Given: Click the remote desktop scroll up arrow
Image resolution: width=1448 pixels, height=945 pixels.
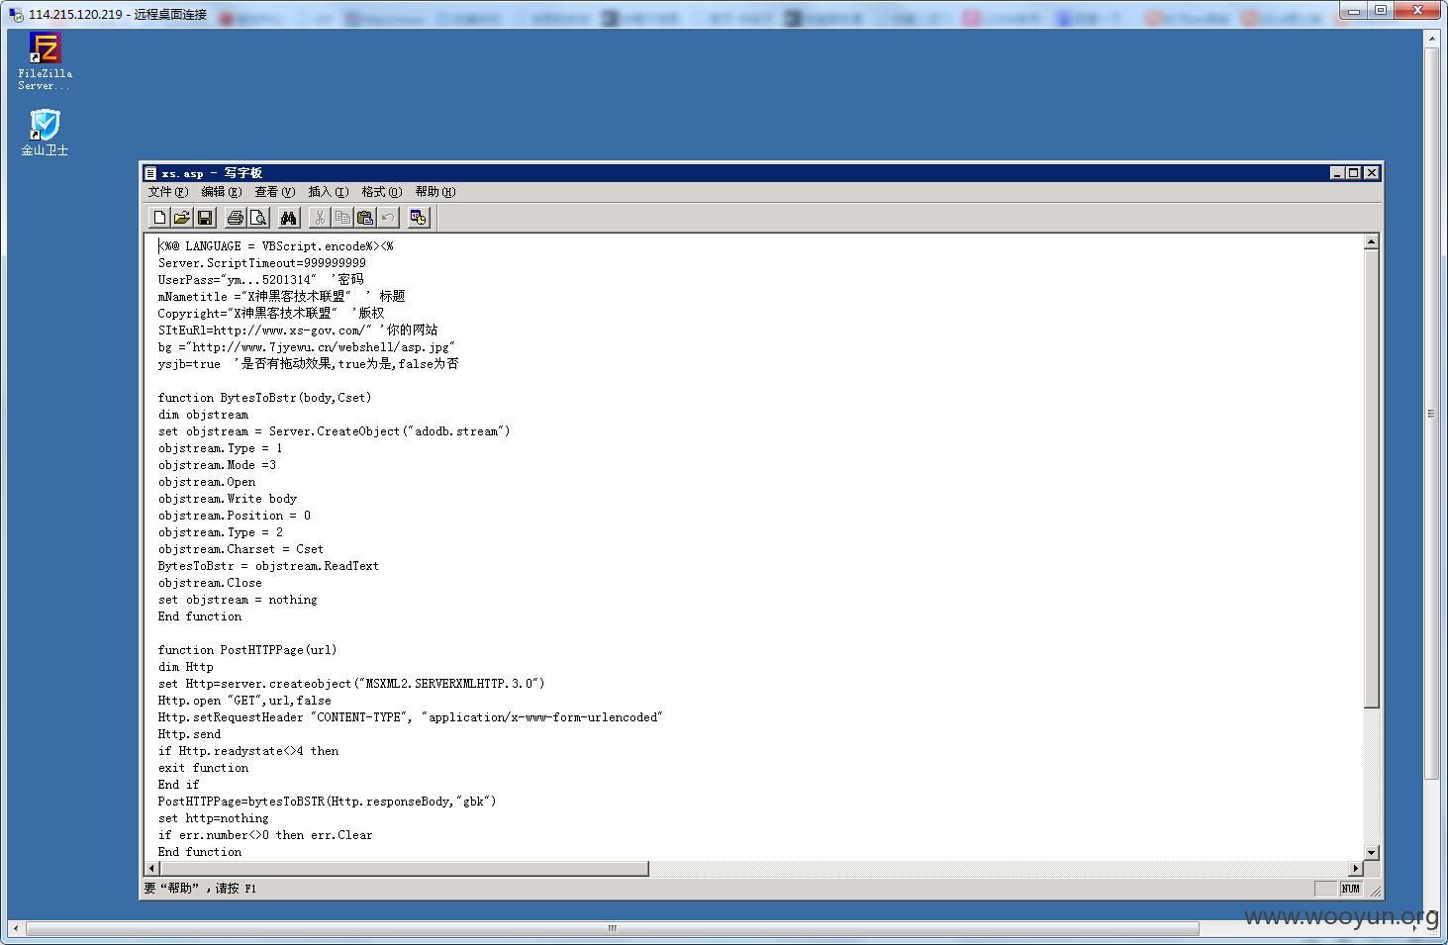Looking at the screenshot, I should pyautogui.click(x=1431, y=39).
